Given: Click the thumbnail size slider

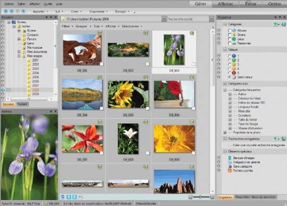Looking at the screenshot, I should tap(201, 197).
